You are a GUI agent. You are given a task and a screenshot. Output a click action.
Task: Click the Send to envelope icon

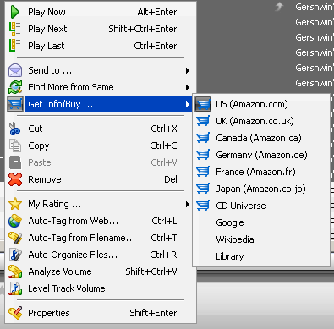click(x=15, y=70)
